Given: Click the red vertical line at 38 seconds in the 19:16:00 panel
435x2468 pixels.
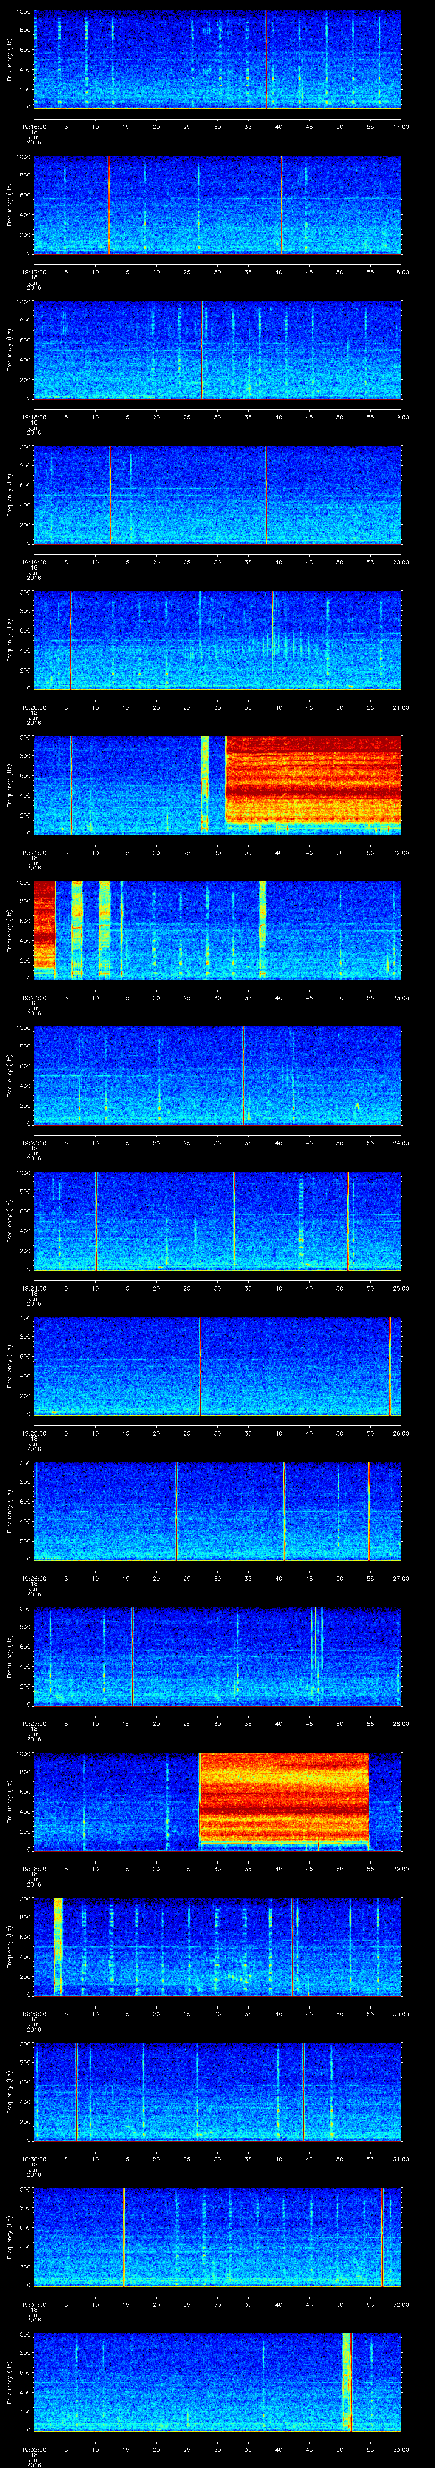Looking at the screenshot, I should coord(266,60).
